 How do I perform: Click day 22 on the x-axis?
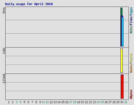pos(90,102)
